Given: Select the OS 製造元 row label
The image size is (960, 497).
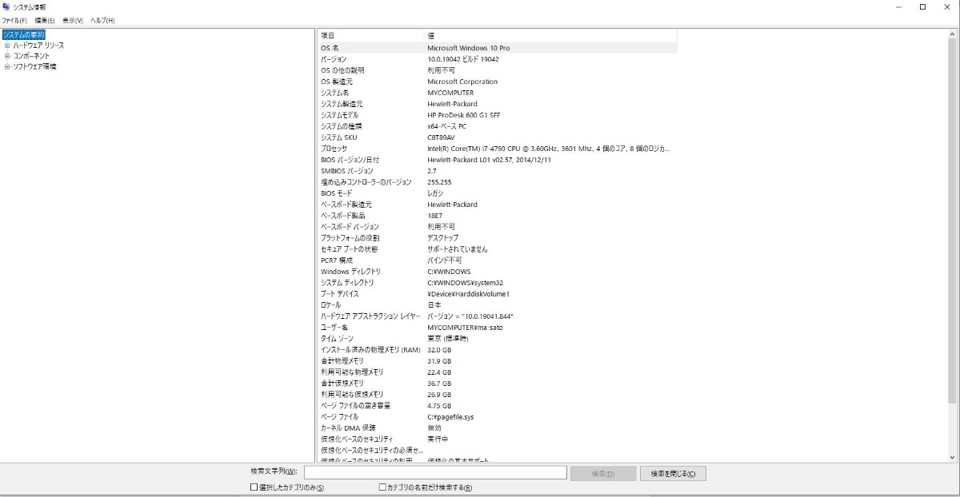Looking at the screenshot, I should click(337, 82).
